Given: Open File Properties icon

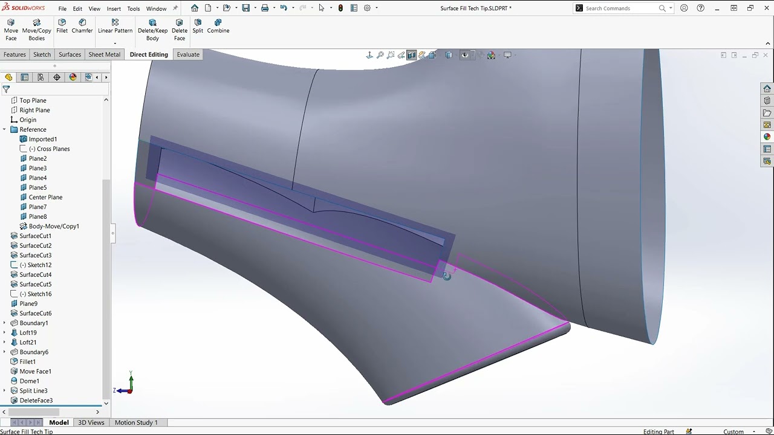Looking at the screenshot, I should (x=354, y=8).
